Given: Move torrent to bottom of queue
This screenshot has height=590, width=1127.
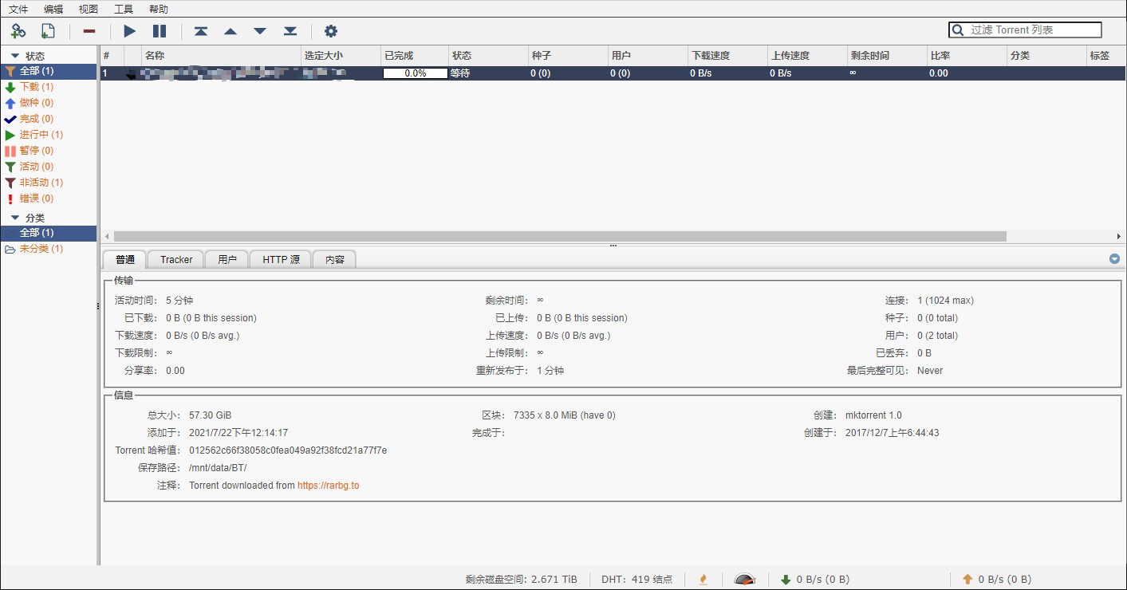Looking at the screenshot, I should 290,31.
